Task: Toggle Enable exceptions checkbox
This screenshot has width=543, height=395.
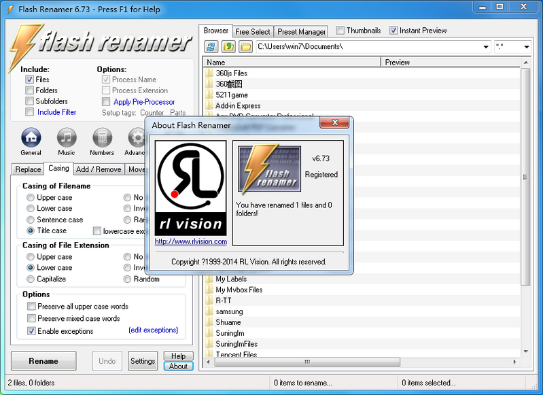Action: [31, 331]
